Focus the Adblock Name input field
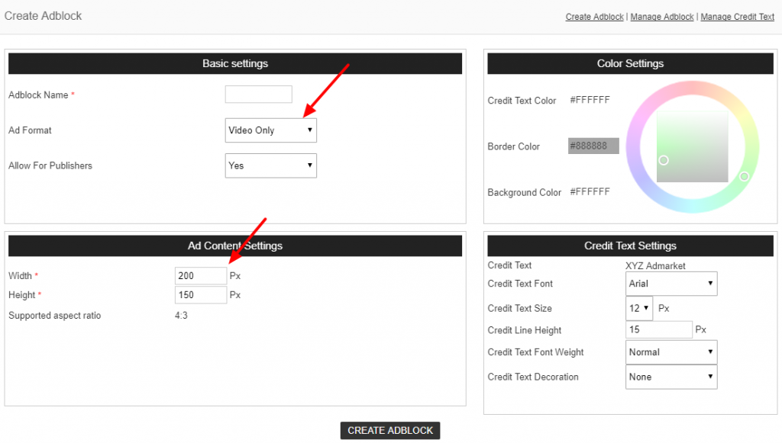782x443 pixels. 258,95
